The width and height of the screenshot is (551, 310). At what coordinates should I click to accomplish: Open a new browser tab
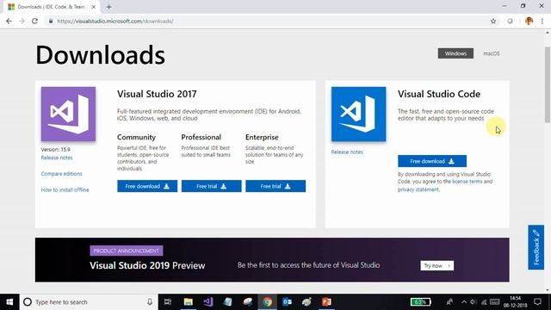[109, 7]
